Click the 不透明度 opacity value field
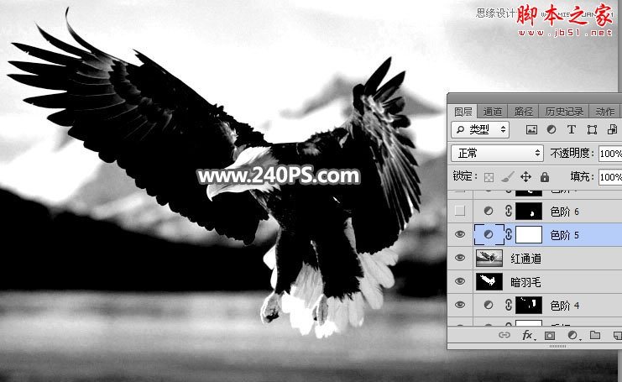 tap(610, 154)
